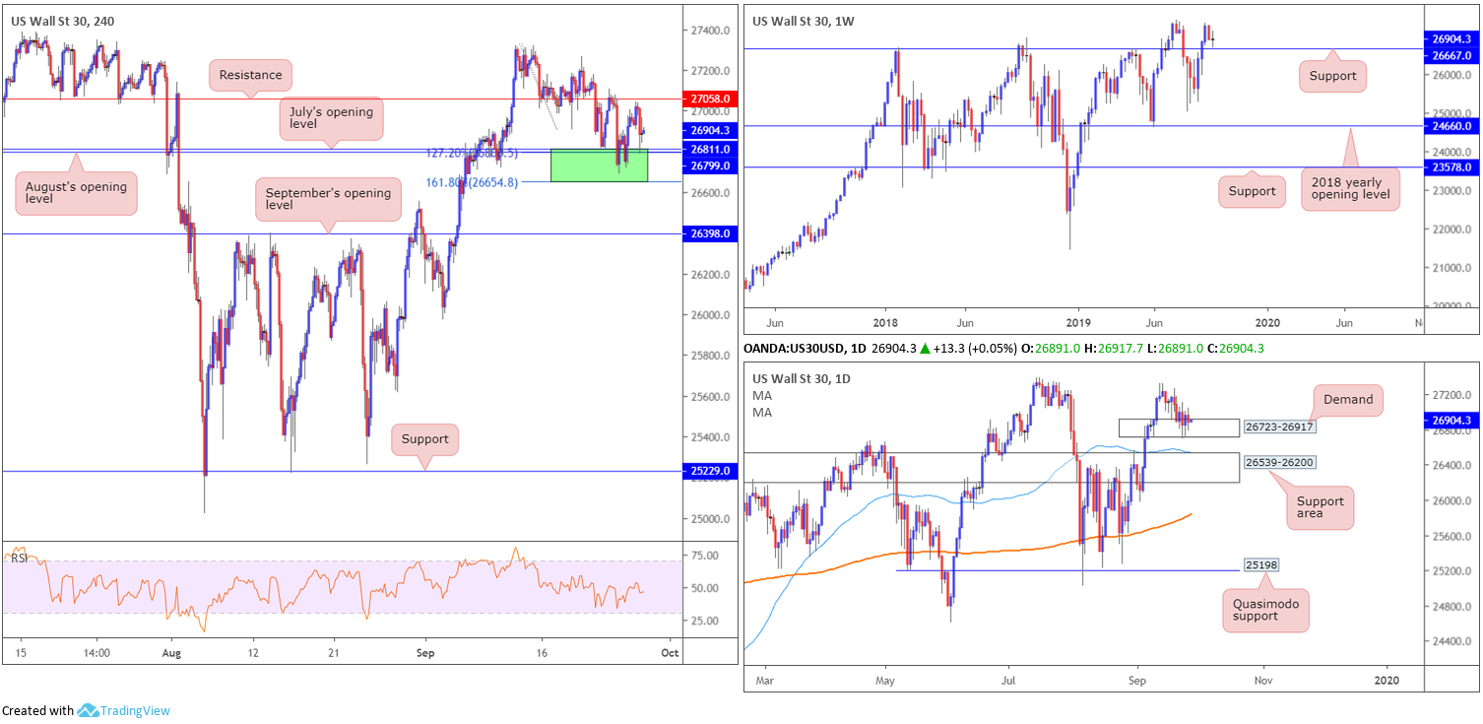Open the TradingView link in footer
The height and width of the screenshot is (724, 1483).
pyautogui.click(x=135, y=710)
